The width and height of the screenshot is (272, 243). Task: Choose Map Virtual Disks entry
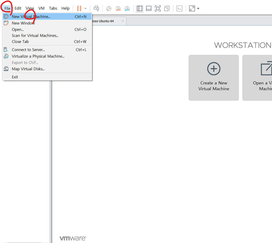coord(47,69)
